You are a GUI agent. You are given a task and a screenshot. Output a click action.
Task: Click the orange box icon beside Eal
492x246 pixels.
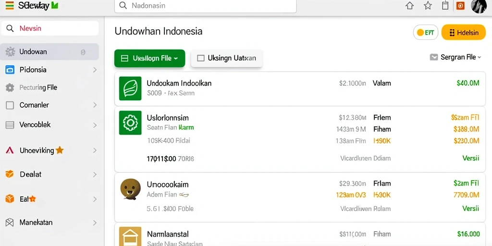tap(10, 199)
